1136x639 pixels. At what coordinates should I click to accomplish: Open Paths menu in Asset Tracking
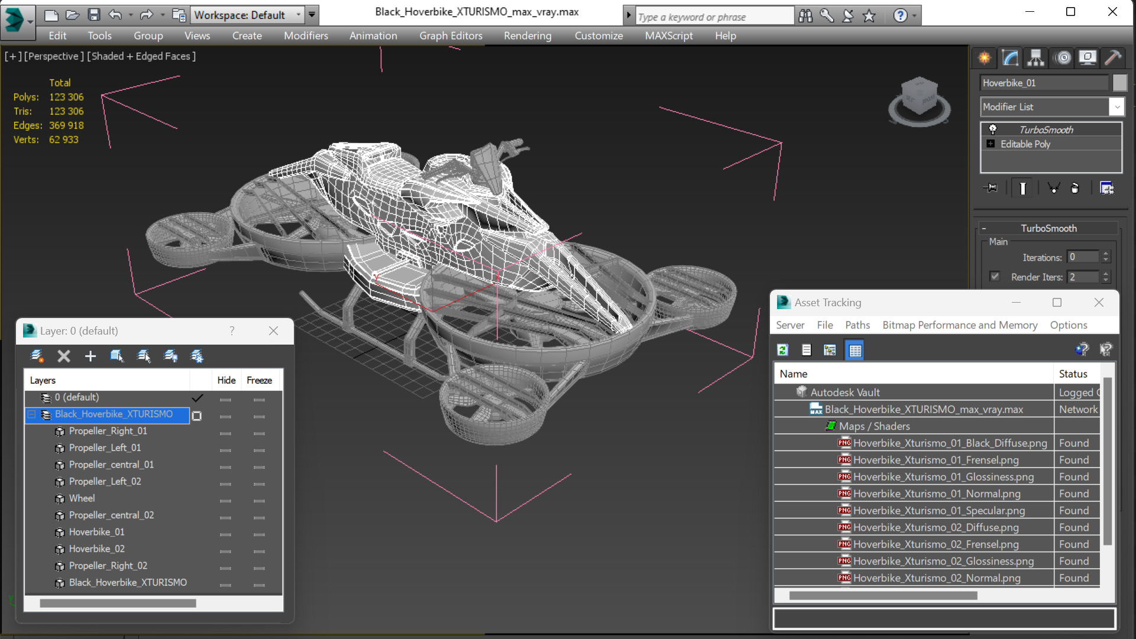[857, 325]
